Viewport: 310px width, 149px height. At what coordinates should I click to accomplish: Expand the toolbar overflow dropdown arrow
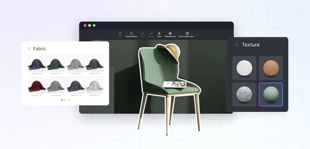click(x=197, y=35)
